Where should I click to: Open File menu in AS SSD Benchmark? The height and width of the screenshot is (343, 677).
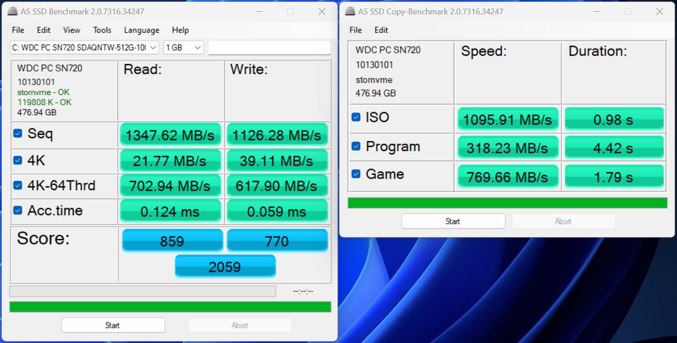click(18, 30)
